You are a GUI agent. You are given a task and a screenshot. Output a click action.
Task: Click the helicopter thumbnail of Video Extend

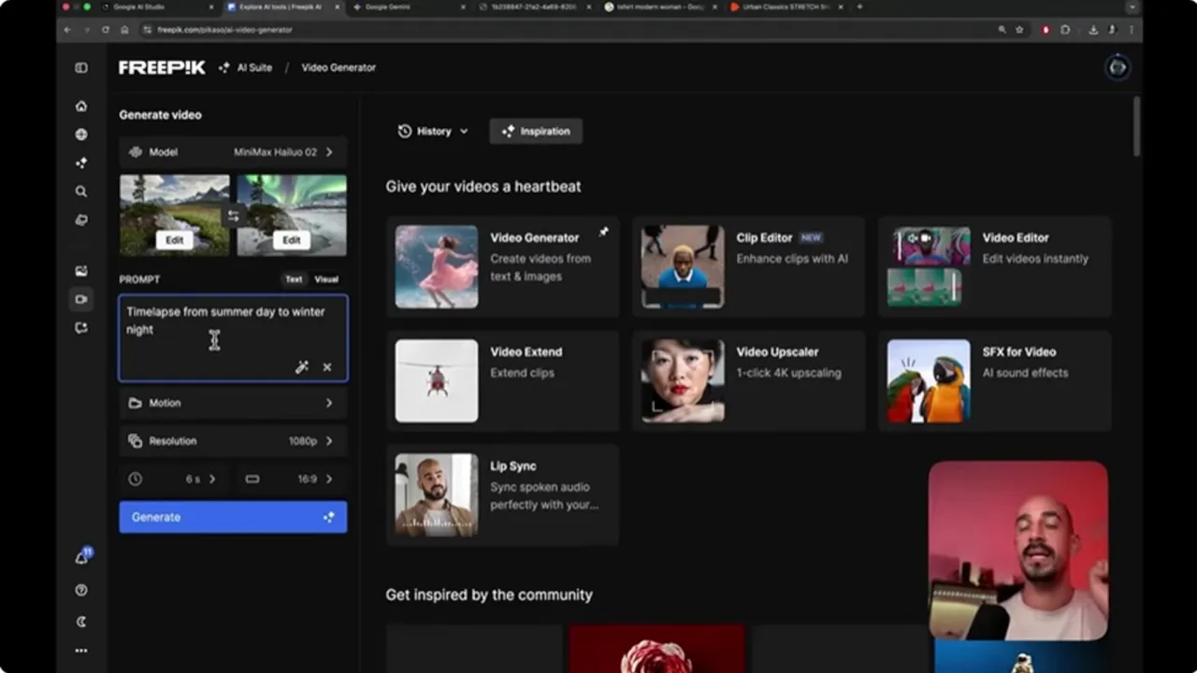pyautogui.click(x=437, y=380)
